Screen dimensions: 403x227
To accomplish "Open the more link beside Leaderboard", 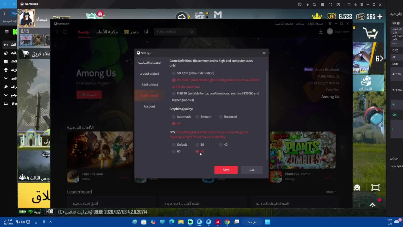I will (x=331, y=192).
